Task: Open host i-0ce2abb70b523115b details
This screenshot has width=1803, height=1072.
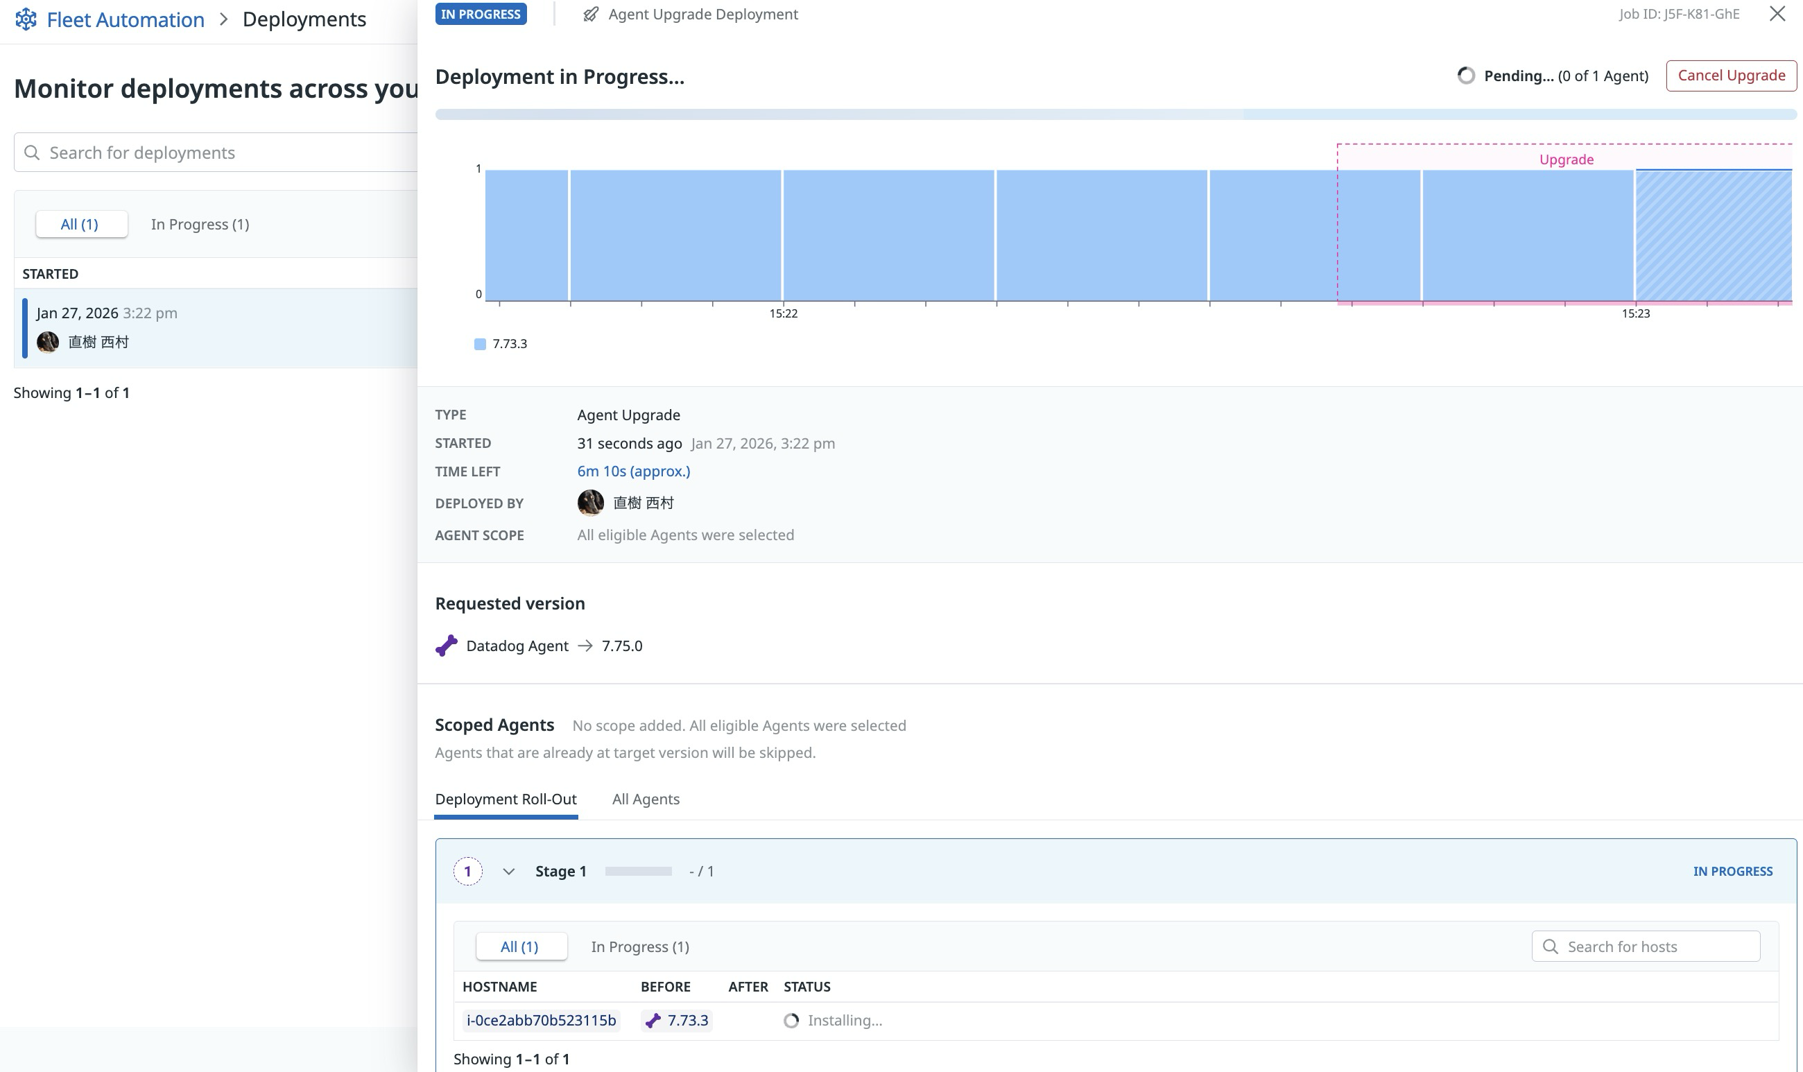Action: 541,1020
